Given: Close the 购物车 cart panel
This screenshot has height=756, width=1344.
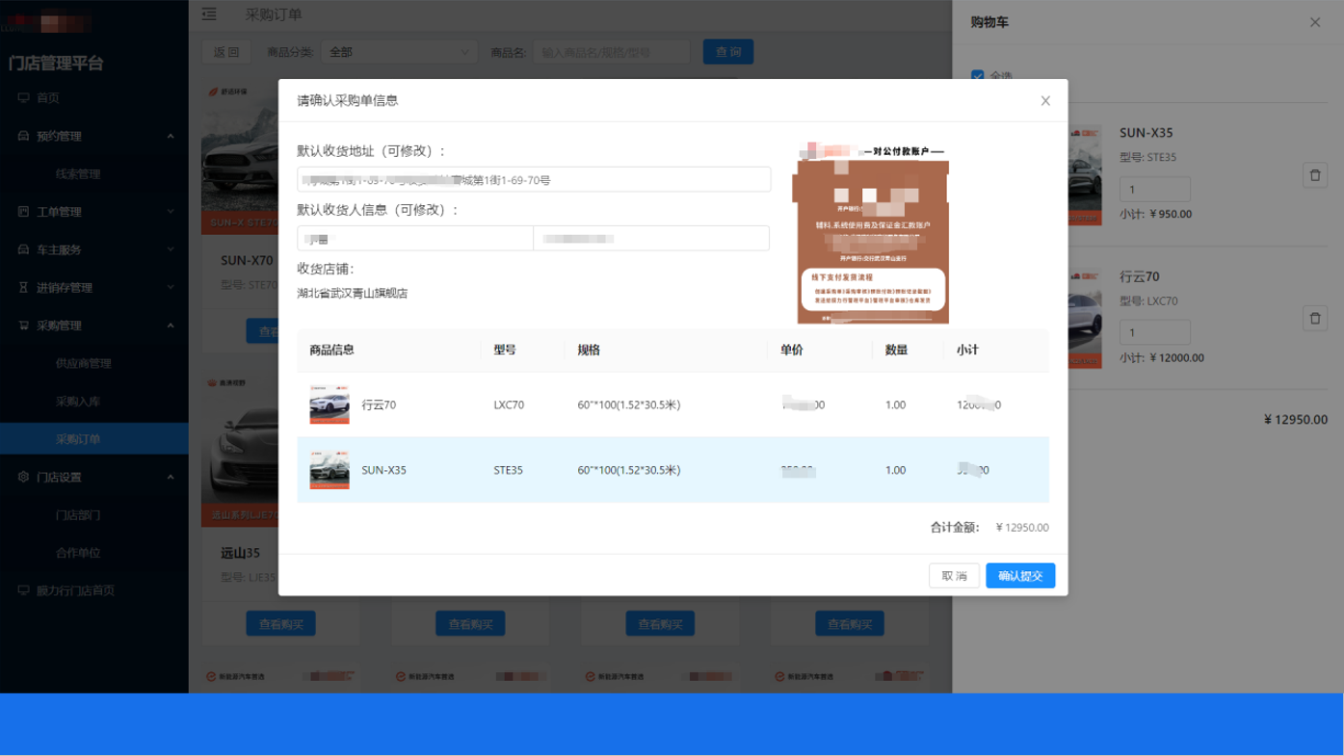Looking at the screenshot, I should 1315,22.
